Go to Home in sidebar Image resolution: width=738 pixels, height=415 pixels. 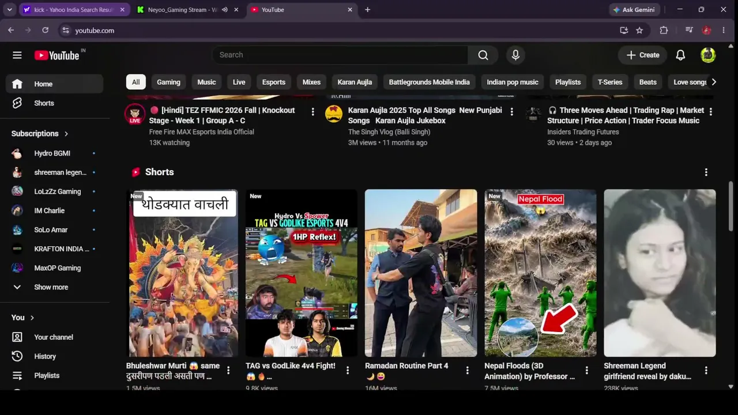click(55, 84)
